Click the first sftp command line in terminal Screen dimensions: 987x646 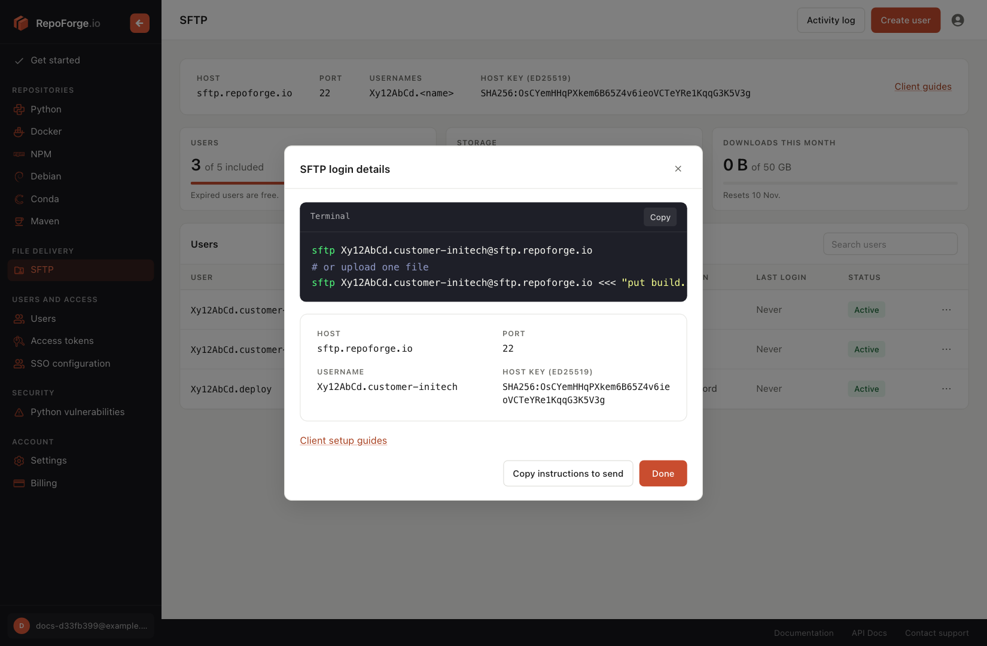coord(452,251)
